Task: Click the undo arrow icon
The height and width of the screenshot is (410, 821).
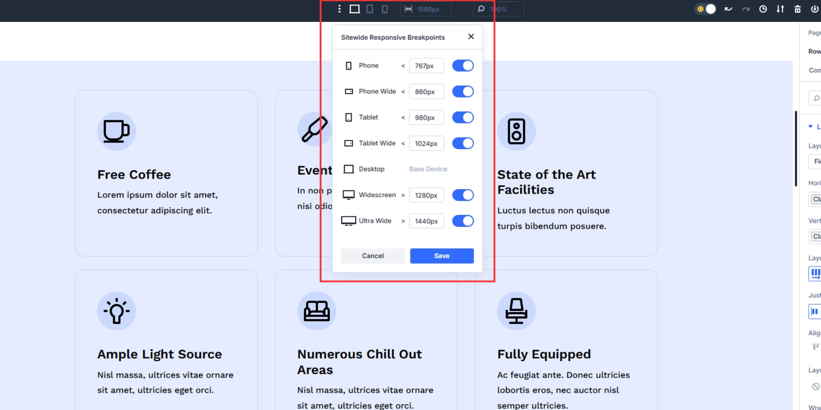Action: pos(728,9)
